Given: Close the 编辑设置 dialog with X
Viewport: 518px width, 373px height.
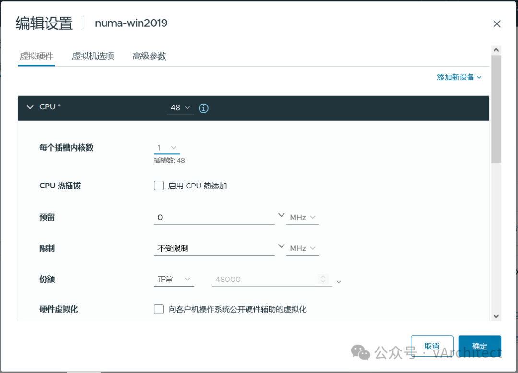Looking at the screenshot, I should 496,24.
